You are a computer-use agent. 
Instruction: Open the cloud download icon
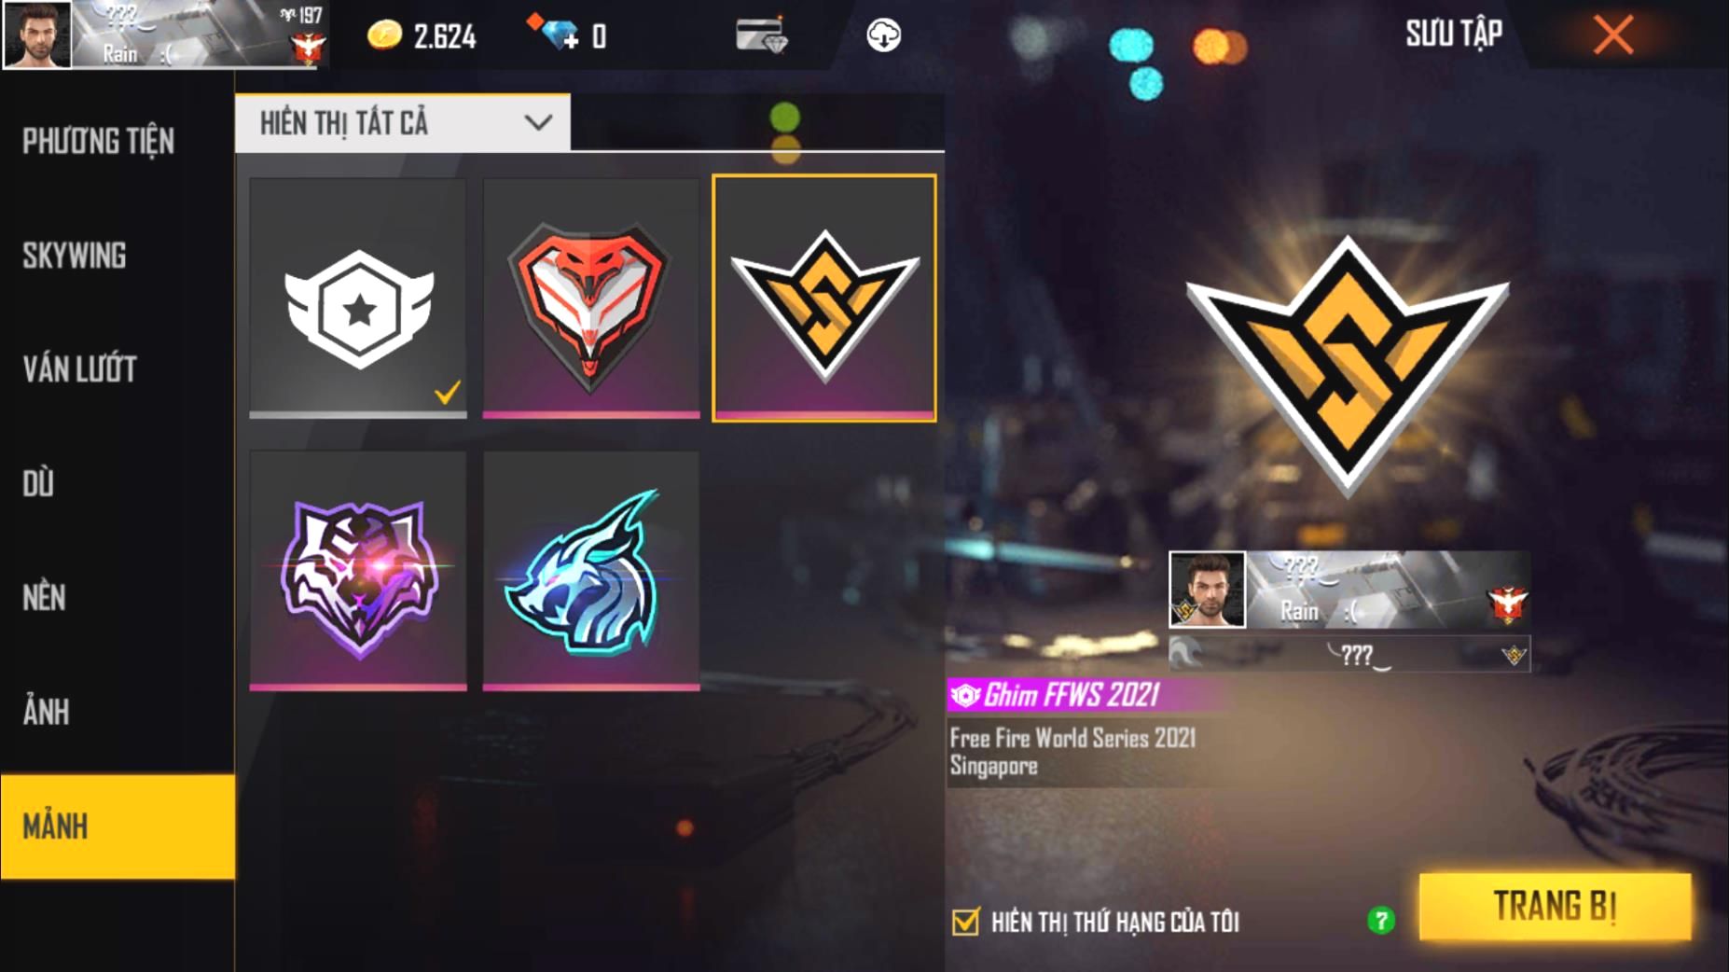(x=883, y=35)
